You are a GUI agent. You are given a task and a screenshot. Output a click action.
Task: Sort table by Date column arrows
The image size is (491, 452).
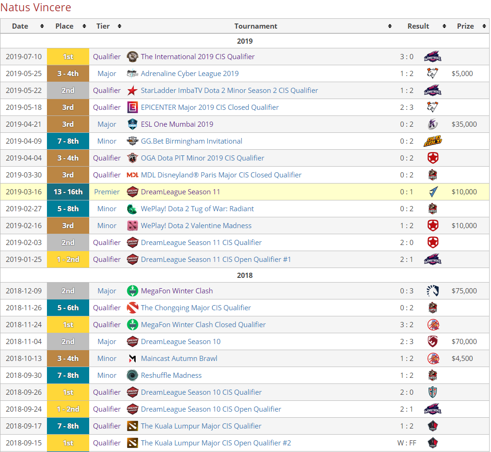[42, 26]
